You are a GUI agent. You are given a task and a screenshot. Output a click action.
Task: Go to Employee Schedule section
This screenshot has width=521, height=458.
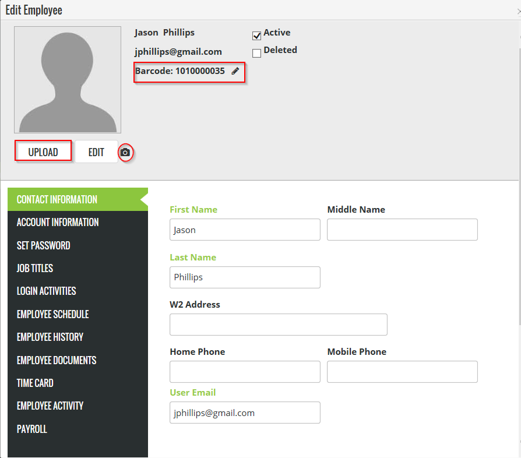coord(53,314)
